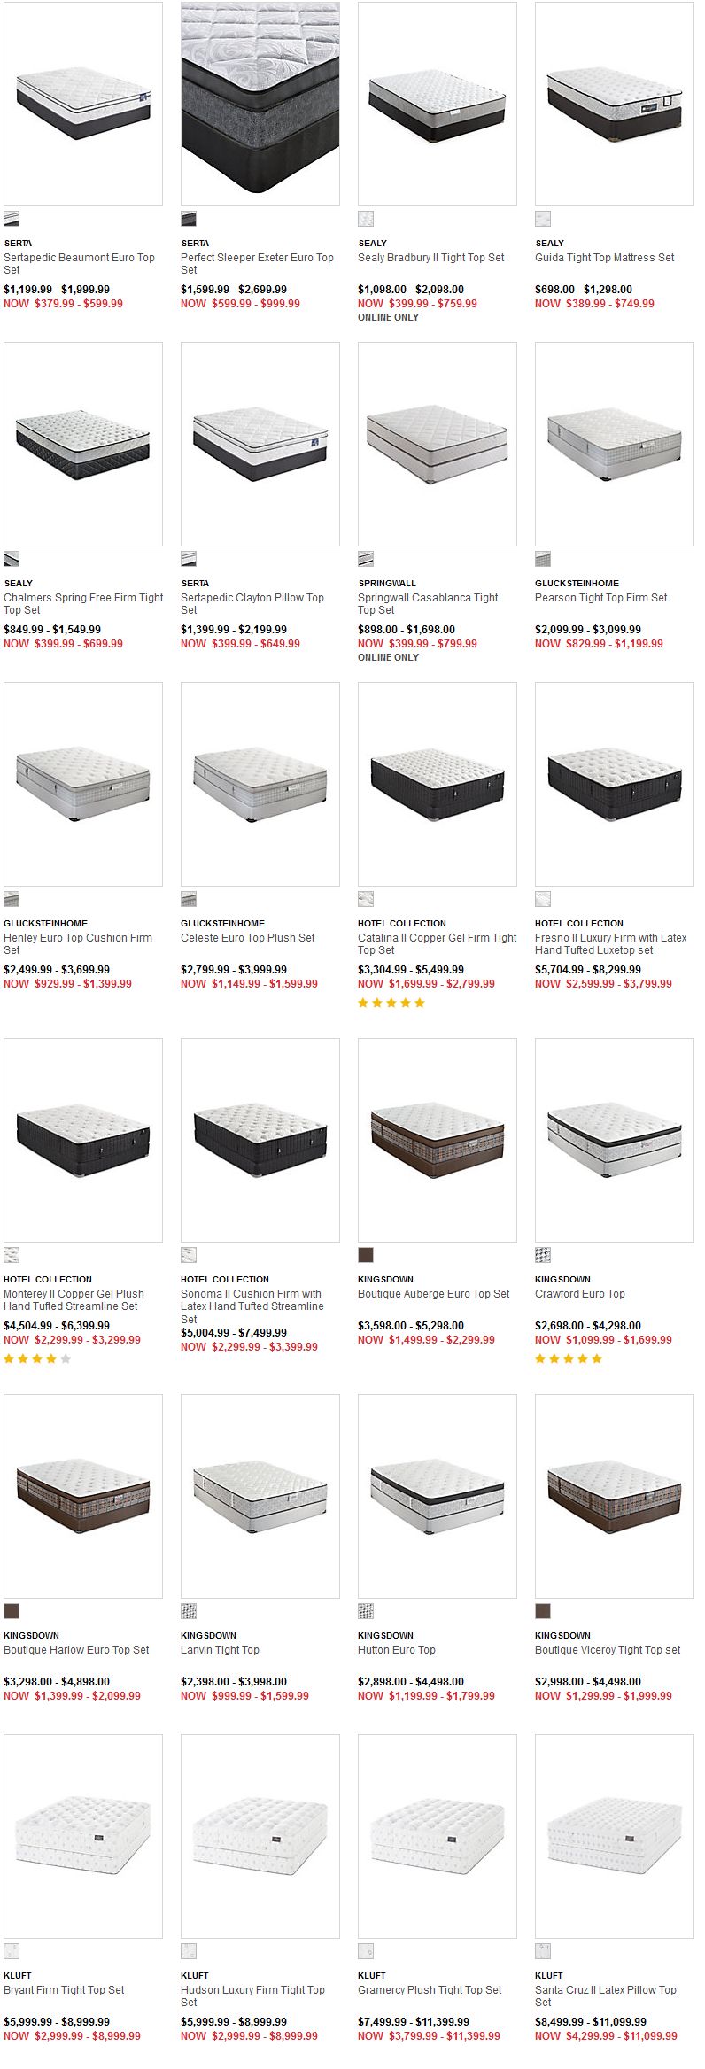
Task: Select the Sertapedic Beaumont Euro Top color swatch
Action: point(12,219)
